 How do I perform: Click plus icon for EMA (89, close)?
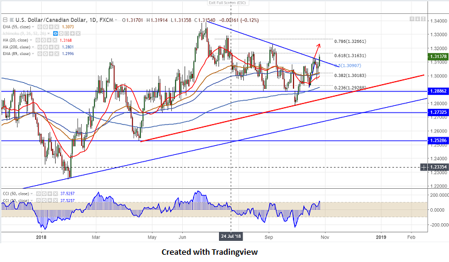(x=51, y=53)
